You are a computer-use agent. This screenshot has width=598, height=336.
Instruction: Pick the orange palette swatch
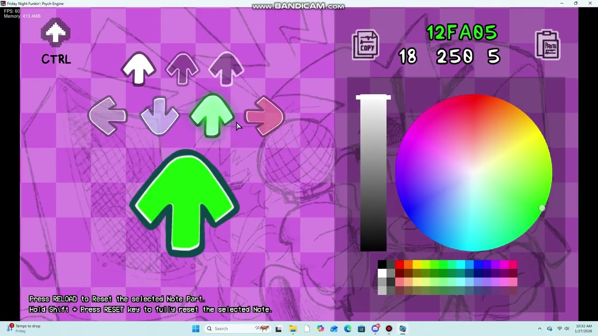click(408, 264)
